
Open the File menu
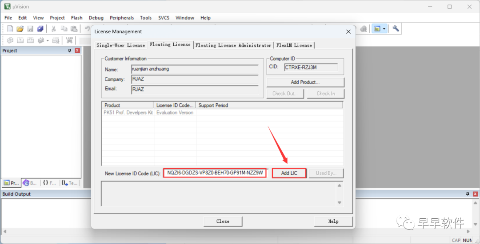8,18
